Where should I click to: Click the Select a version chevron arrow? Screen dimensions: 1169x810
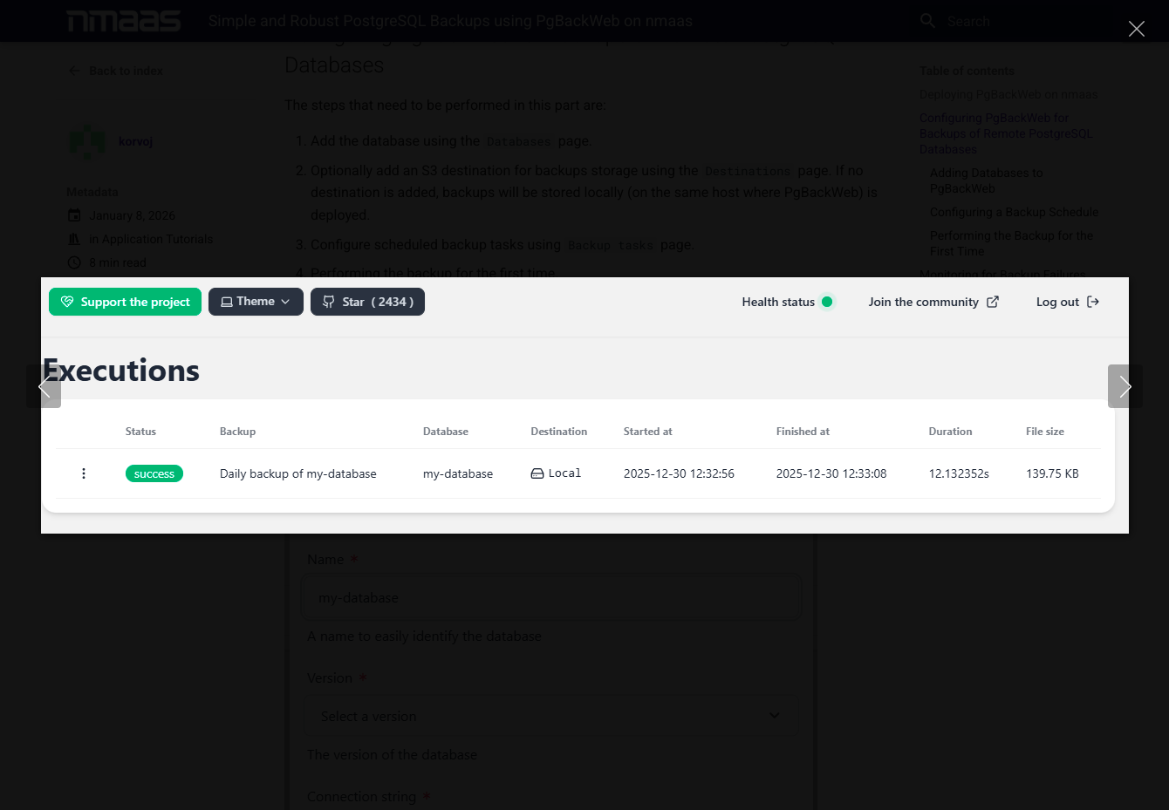click(774, 716)
